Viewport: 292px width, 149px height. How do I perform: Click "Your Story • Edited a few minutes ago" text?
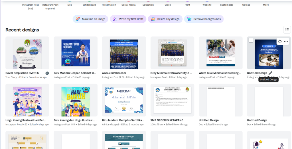(x=26, y=77)
